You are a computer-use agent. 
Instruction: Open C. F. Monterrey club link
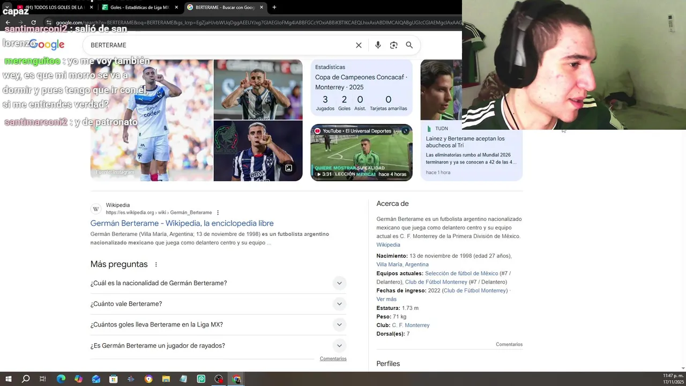click(411, 325)
